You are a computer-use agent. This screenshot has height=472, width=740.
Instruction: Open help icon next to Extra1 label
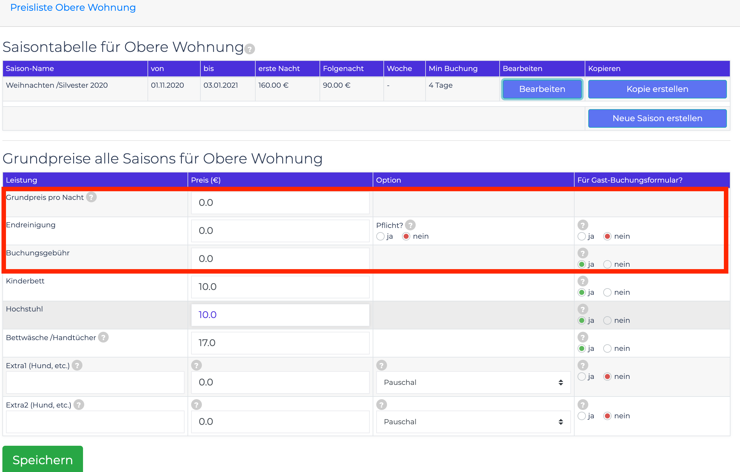click(x=77, y=365)
